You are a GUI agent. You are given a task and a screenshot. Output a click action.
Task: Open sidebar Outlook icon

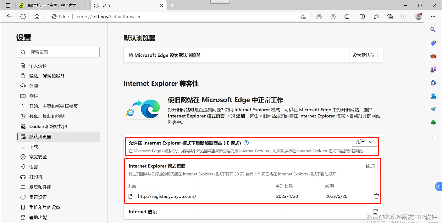coord(433,96)
